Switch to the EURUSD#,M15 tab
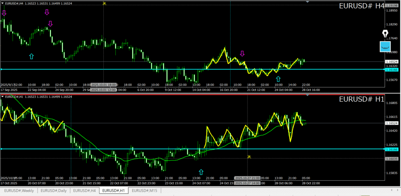401x196 pixels. pos(145,191)
